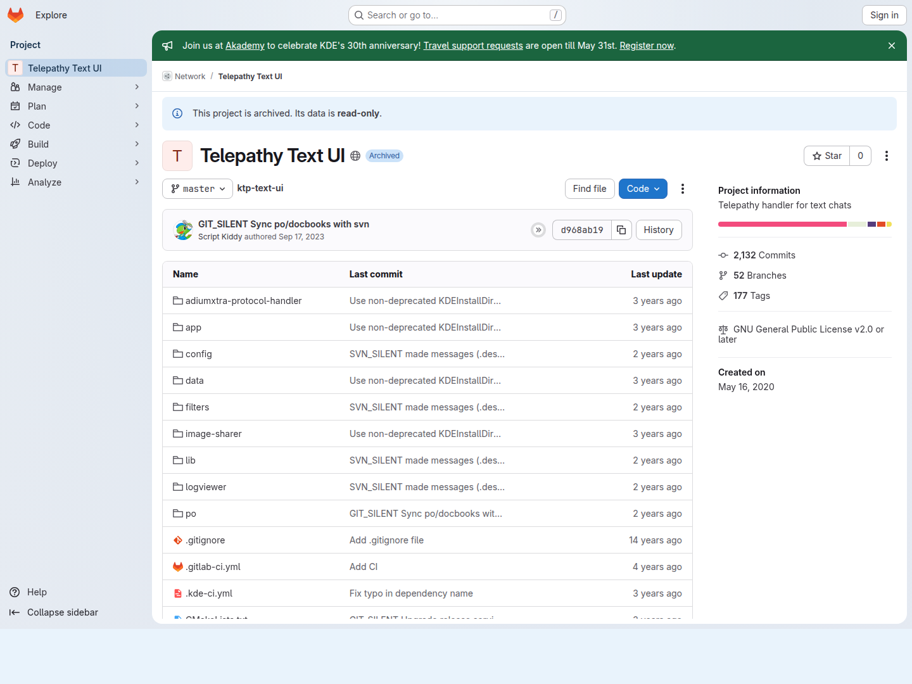Screen dimensions: 912x684
Task: Click the Network group icon in breadcrumb
Action: pyautogui.click(x=167, y=77)
